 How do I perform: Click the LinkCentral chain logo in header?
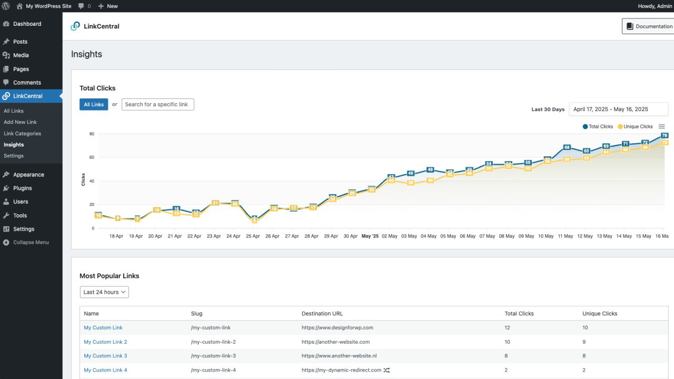coord(75,26)
